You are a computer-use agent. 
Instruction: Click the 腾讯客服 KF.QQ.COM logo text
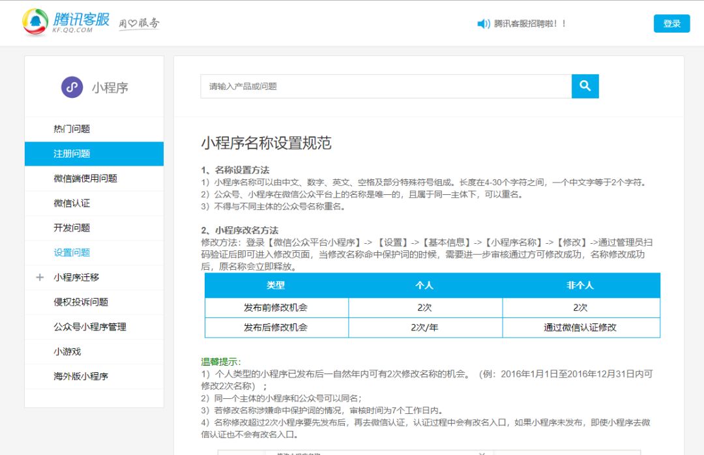coord(81,22)
